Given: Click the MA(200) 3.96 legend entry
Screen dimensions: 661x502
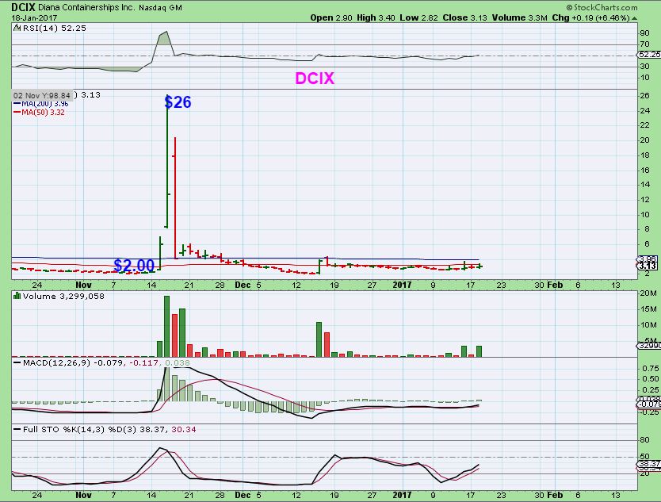Looking at the screenshot, I should tap(41, 104).
